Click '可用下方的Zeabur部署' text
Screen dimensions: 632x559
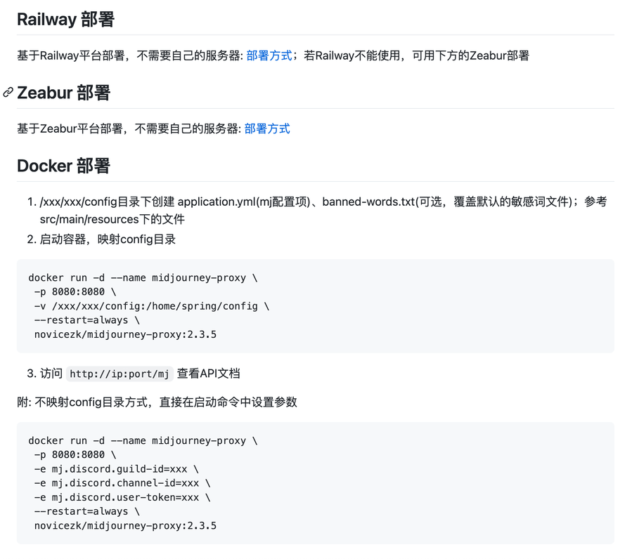tap(470, 55)
